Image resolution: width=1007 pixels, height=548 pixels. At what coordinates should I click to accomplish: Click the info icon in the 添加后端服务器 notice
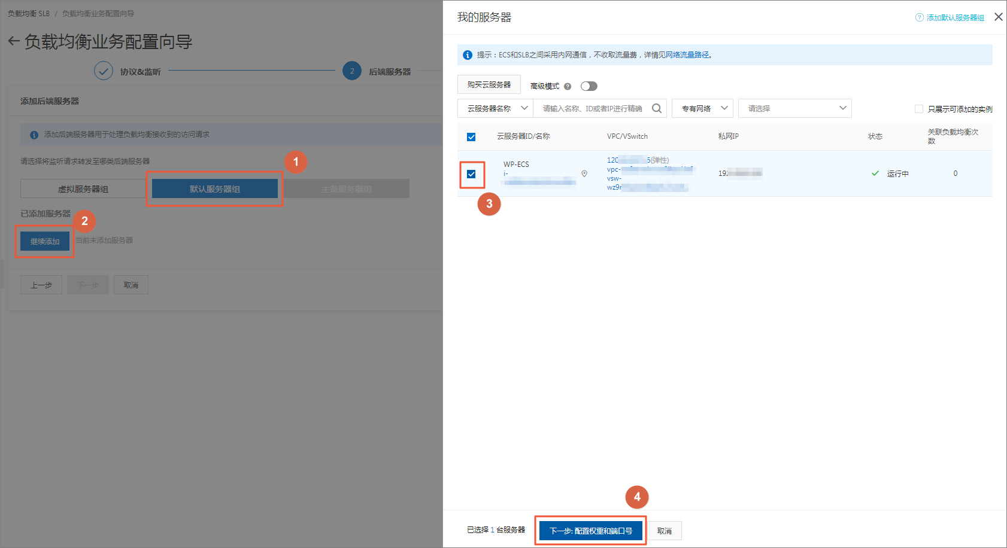(34, 135)
